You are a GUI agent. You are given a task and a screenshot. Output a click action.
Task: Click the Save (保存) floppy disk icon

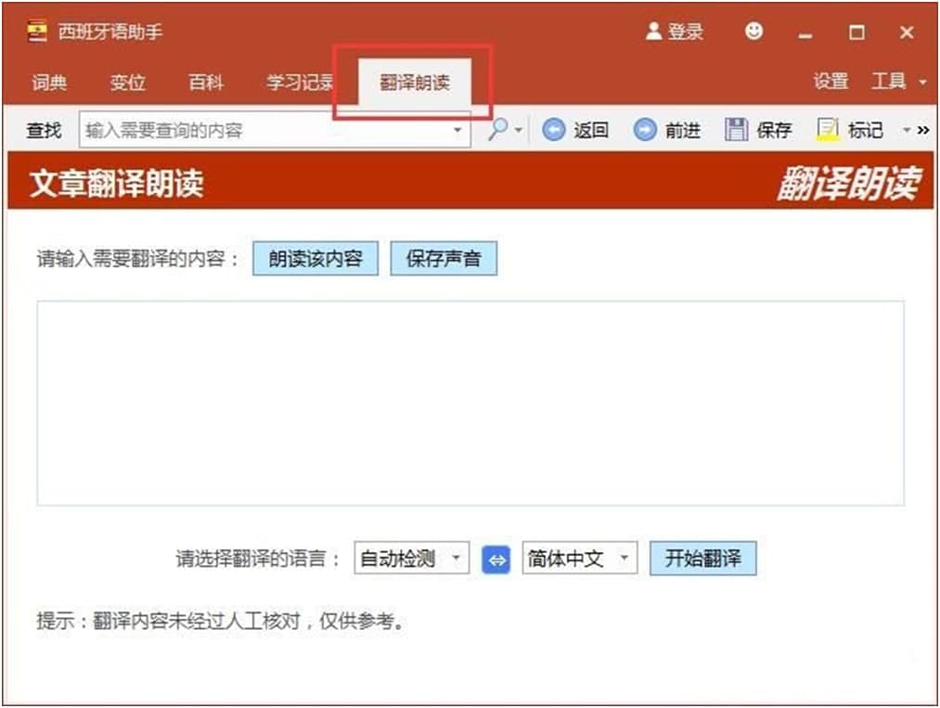pyautogui.click(x=736, y=130)
